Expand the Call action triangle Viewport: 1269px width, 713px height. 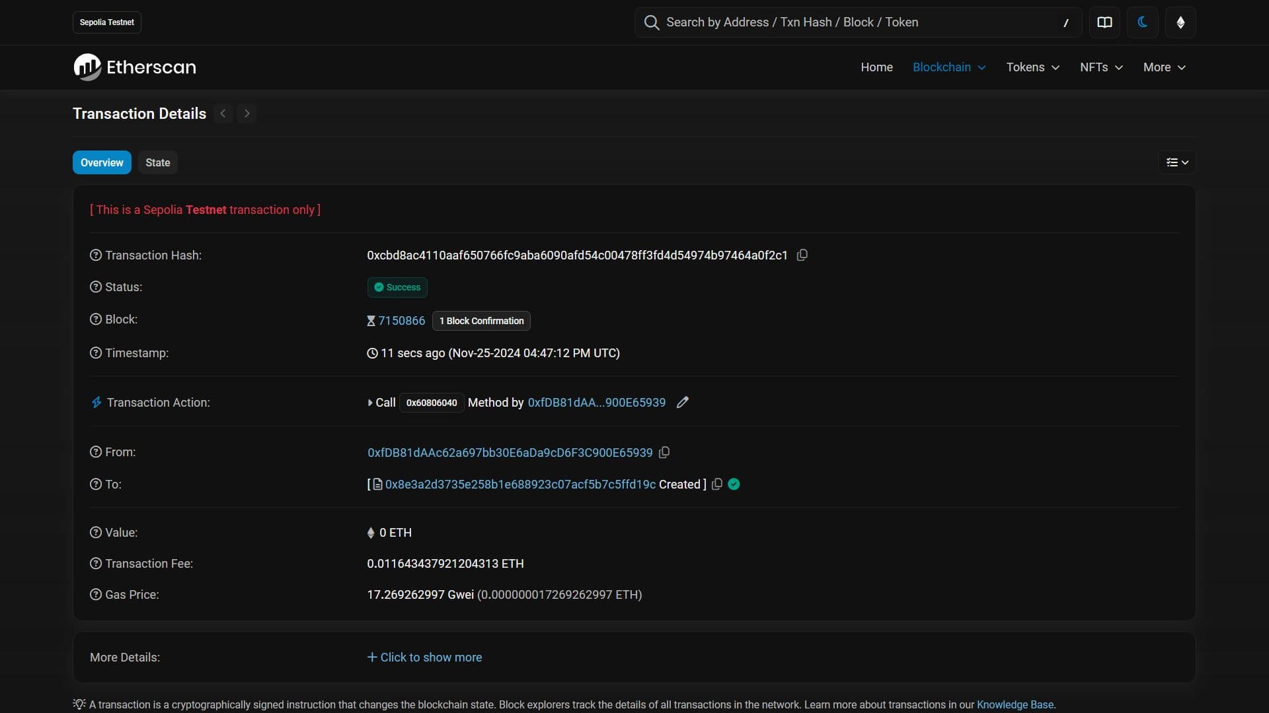370,403
